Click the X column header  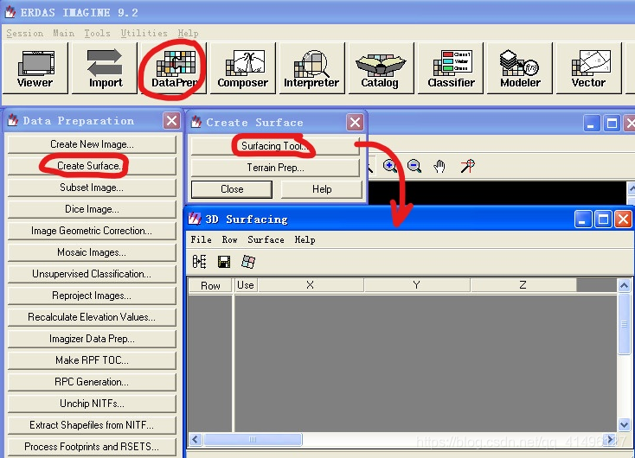pyautogui.click(x=311, y=285)
